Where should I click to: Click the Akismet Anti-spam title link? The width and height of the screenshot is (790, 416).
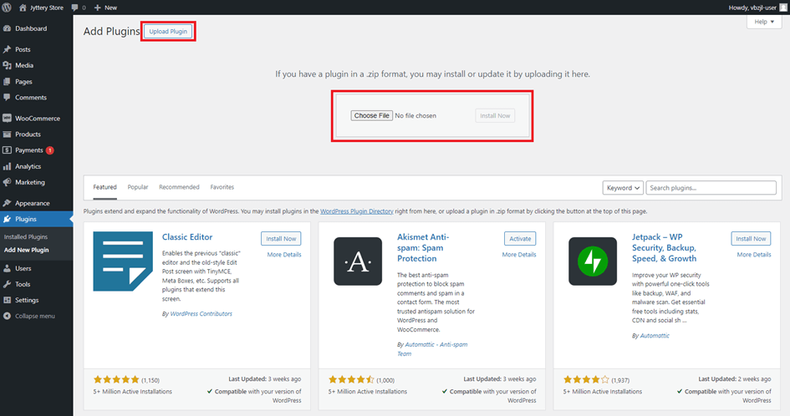(423, 248)
